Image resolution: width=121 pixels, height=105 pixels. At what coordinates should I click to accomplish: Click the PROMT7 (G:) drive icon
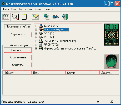pyautogui.click(x=41, y=45)
